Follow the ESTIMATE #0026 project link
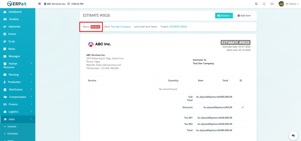This screenshot has width=301, height=141. coord(178,26)
